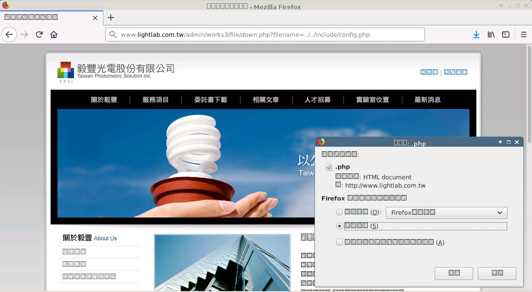Open 實驗室位置 navigation menu item

pos(372,100)
